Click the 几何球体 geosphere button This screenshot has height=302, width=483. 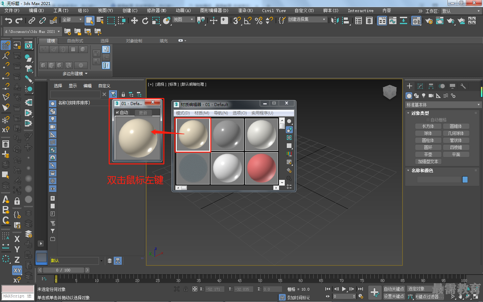point(456,134)
